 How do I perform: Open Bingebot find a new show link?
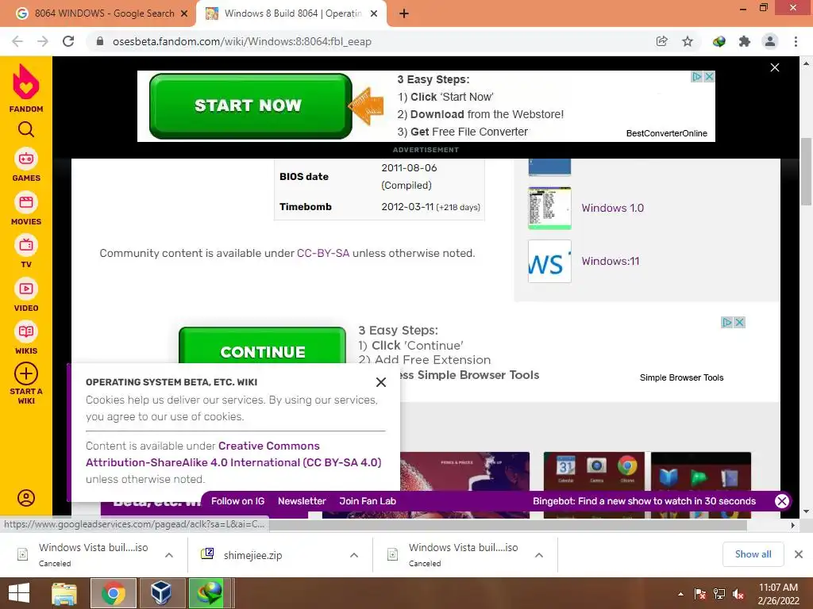[644, 501]
